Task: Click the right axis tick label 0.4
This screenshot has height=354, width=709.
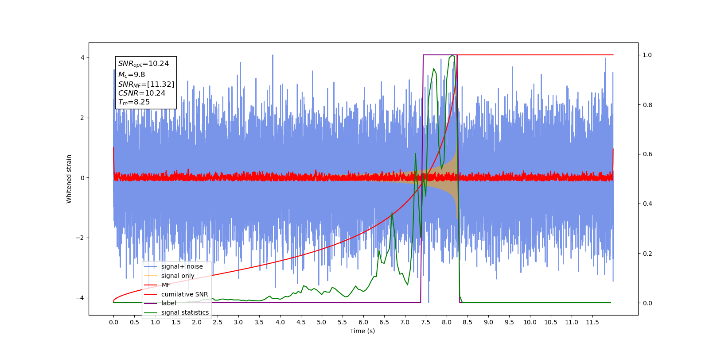Action: (647, 204)
